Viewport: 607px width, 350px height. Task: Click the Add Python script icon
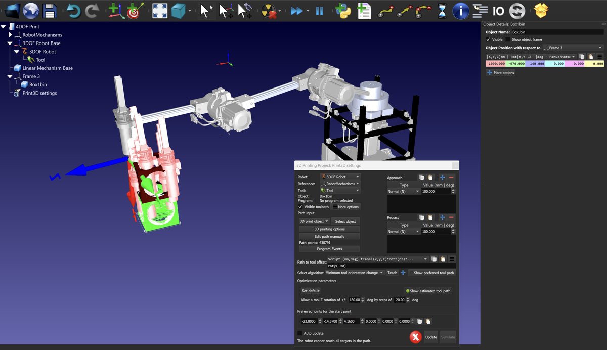(x=343, y=11)
